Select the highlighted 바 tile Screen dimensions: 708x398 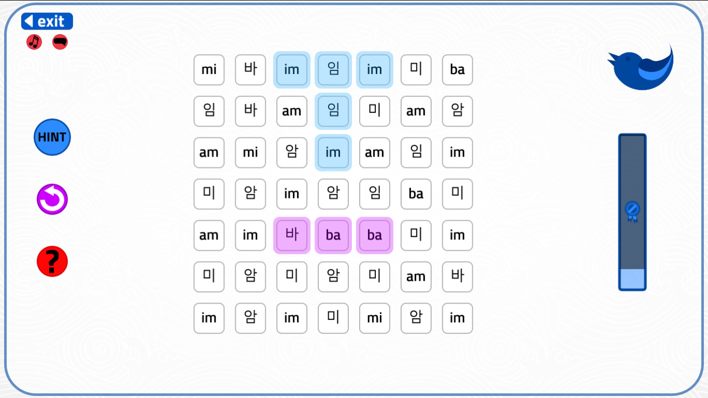292,236
